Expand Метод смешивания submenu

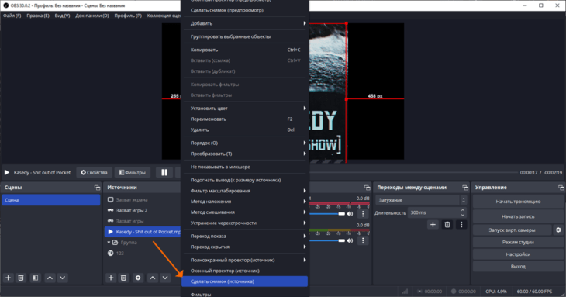(x=245, y=212)
